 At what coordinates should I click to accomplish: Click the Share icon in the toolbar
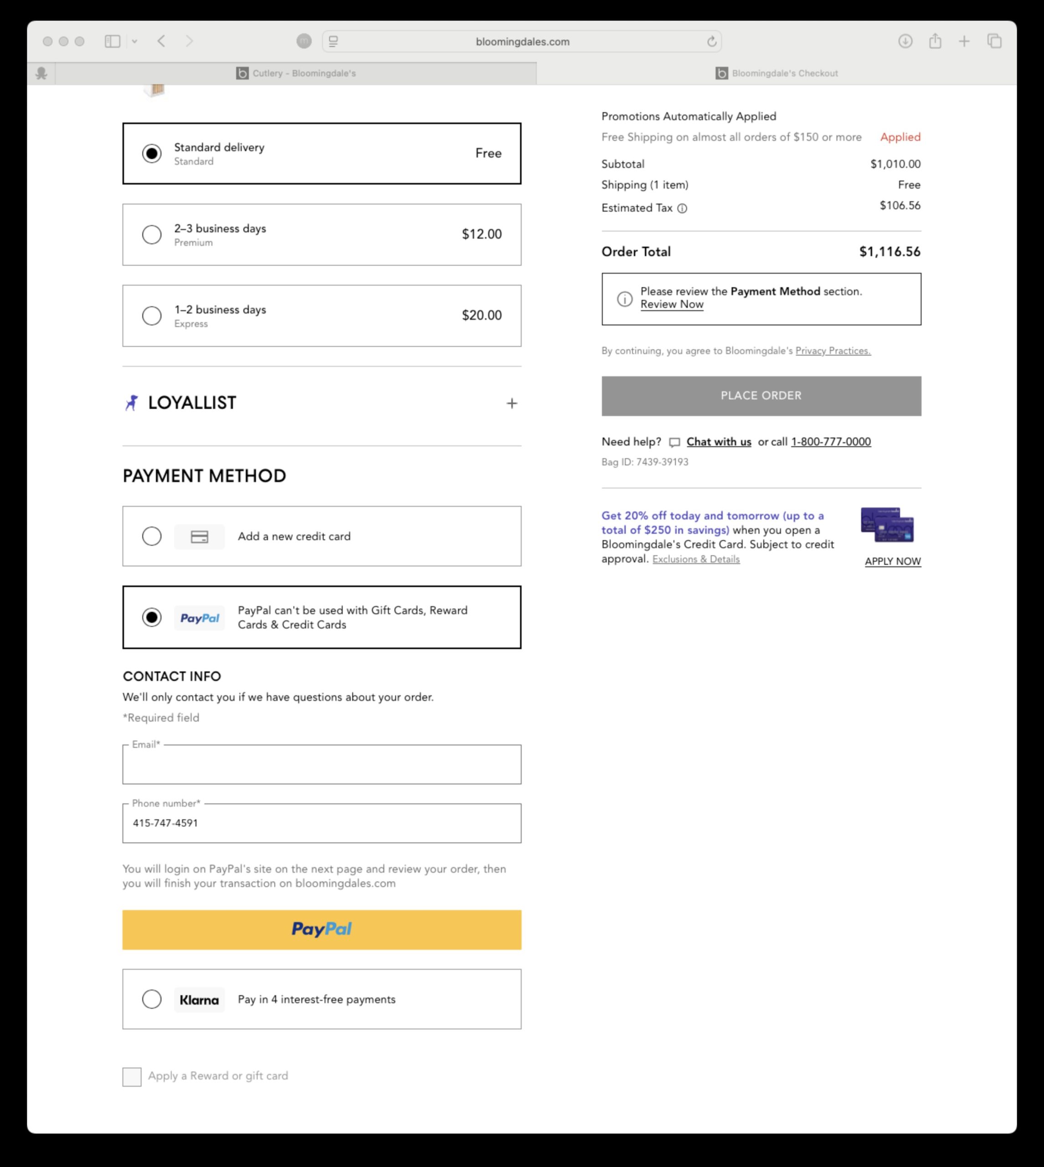point(935,41)
